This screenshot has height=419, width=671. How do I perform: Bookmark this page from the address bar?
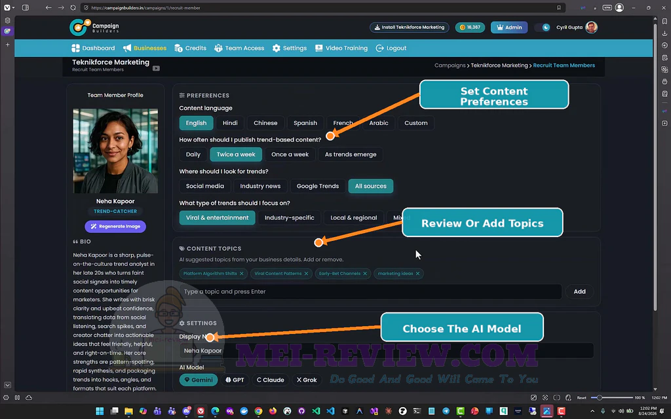pos(558,8)
